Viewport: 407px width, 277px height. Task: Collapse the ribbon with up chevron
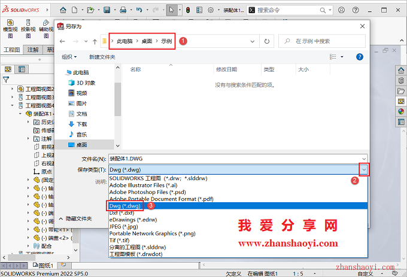pos(402,41)
